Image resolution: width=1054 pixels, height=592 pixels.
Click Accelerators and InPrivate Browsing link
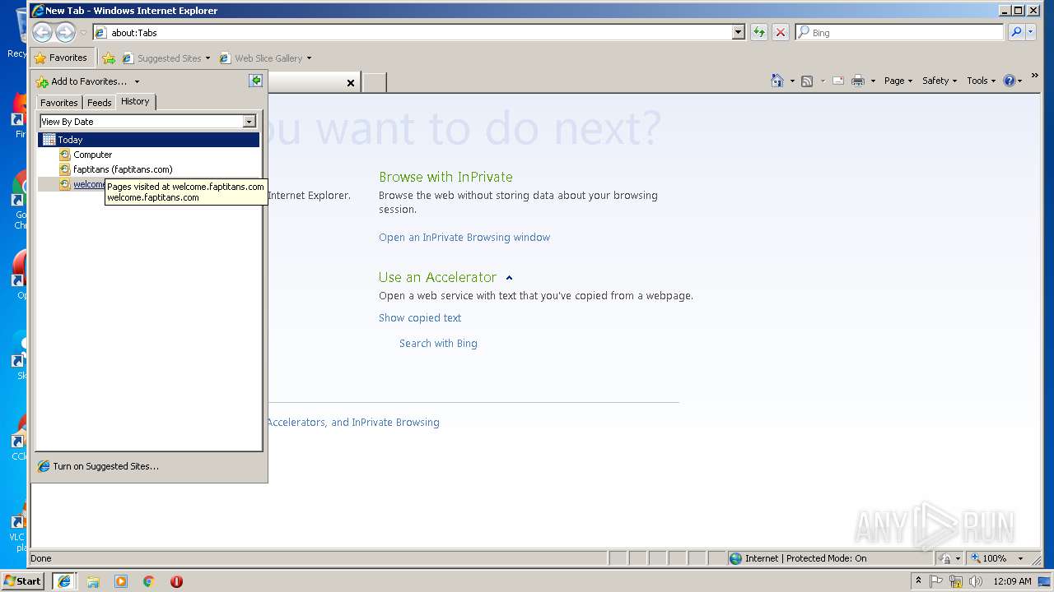tap(353, 423)
